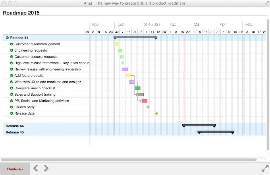This screenshot has height=175, width=270.
Task: Click the Fredwin logo
Action: click(x=15, y=169)
